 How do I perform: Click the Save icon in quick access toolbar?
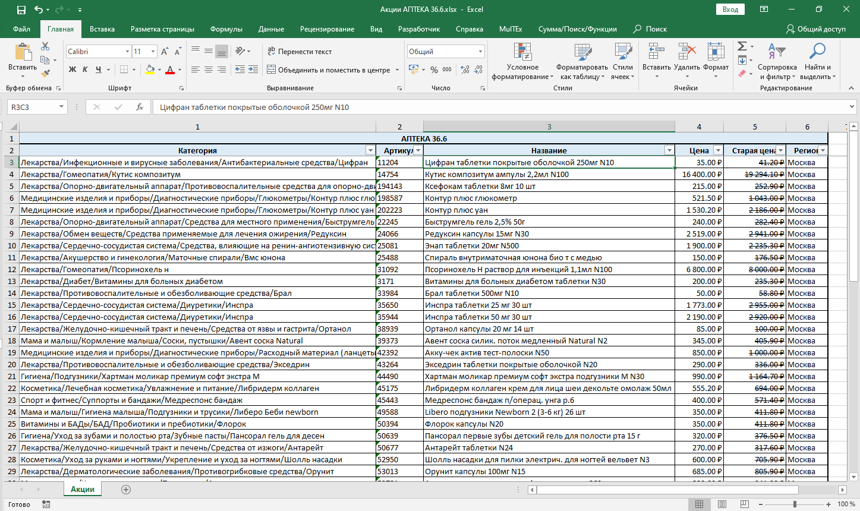(x=21, y=10)
